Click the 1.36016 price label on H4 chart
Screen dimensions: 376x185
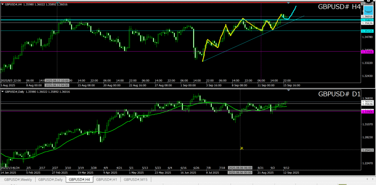(x=367, y=16)
